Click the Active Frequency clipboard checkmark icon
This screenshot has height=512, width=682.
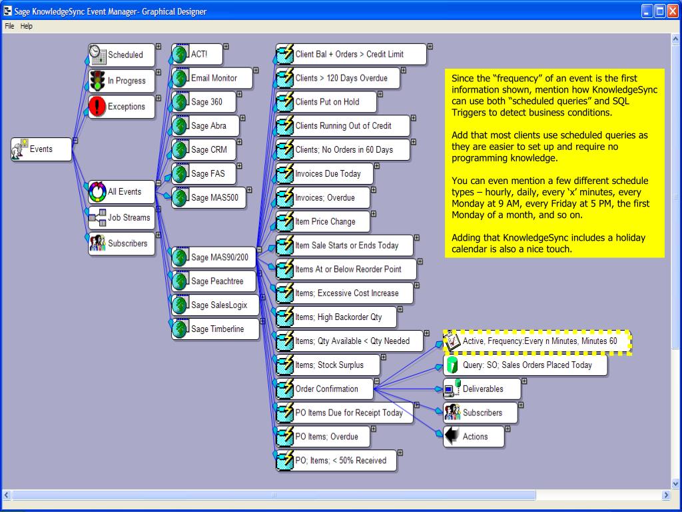coord(452,341)
